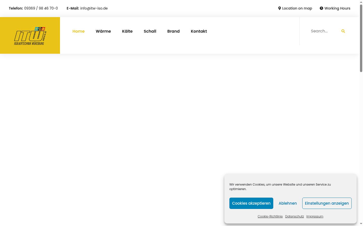Show the Working Hours text link

pos(337,8)
